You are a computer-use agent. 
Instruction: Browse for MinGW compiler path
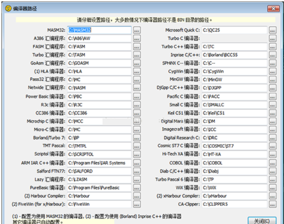click(273, 79)
